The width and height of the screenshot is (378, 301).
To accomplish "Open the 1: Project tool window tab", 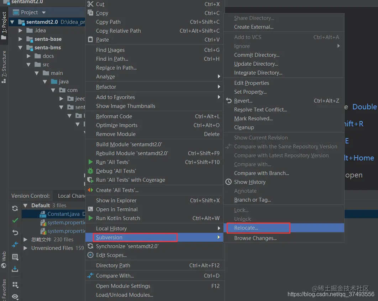I will tap(4, 26).
